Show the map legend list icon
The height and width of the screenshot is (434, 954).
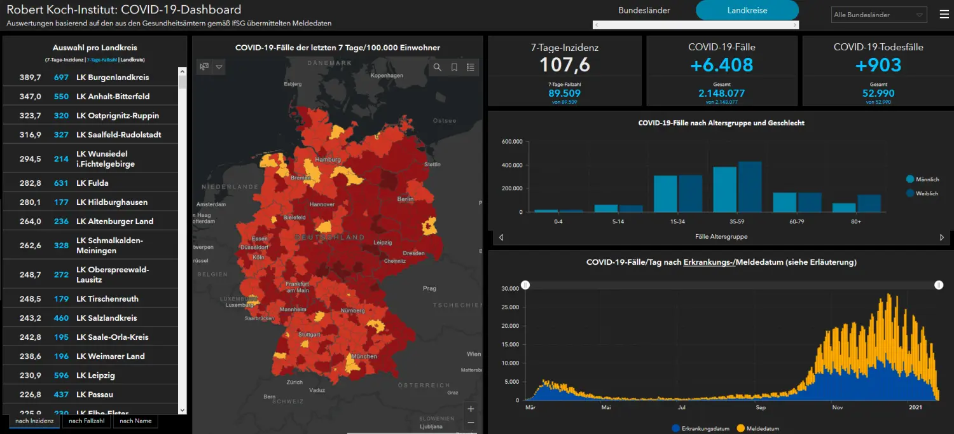coord(471,67)
